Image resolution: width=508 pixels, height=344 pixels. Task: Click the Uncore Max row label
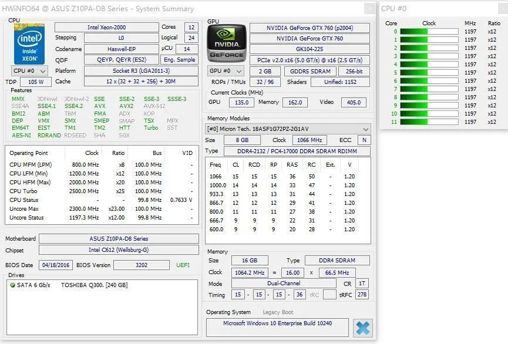pyautogui.click(x=24, y=209)
